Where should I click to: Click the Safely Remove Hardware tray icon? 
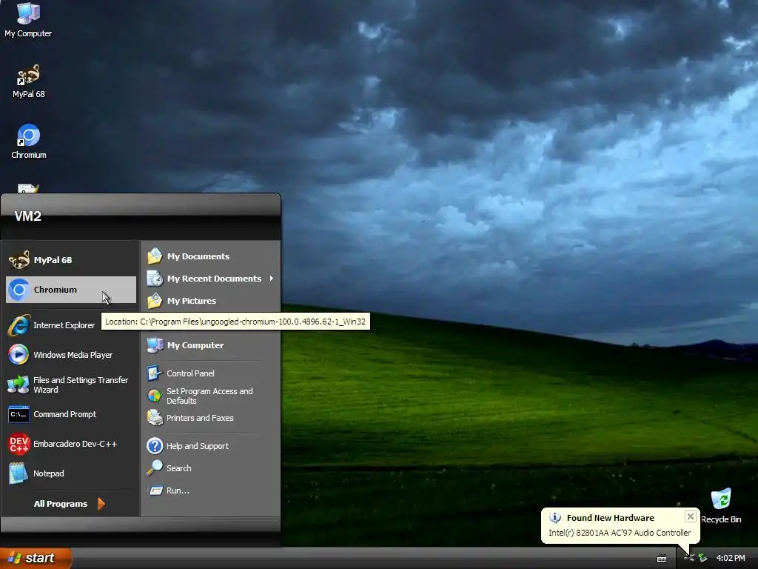[x=703, y=559]
